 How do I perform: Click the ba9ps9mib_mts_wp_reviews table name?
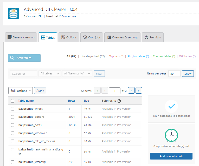pyautogui.click(x=37, y=141)
